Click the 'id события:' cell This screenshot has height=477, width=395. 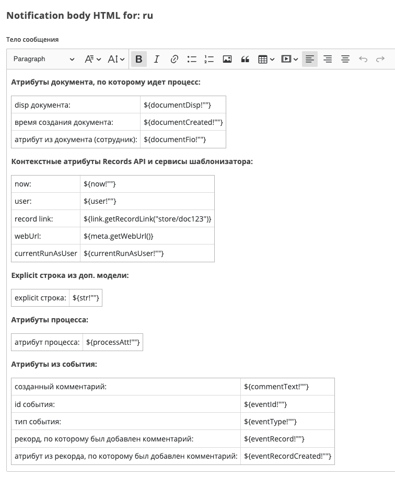tap(126, 404)
